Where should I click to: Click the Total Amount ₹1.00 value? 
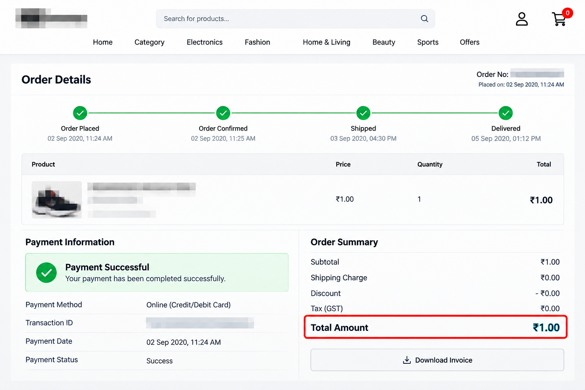point(546,328)
